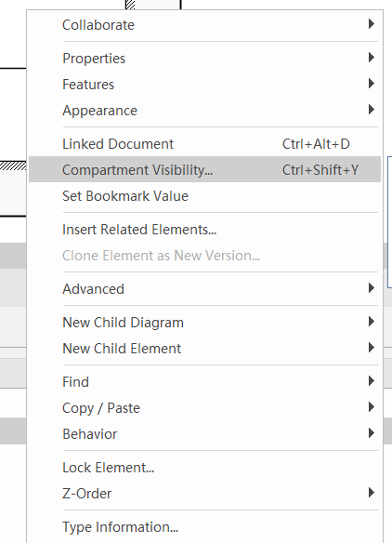Expand the Appearance submenu arrow
The height and width of the screenshot is (543, 392).
372,110
